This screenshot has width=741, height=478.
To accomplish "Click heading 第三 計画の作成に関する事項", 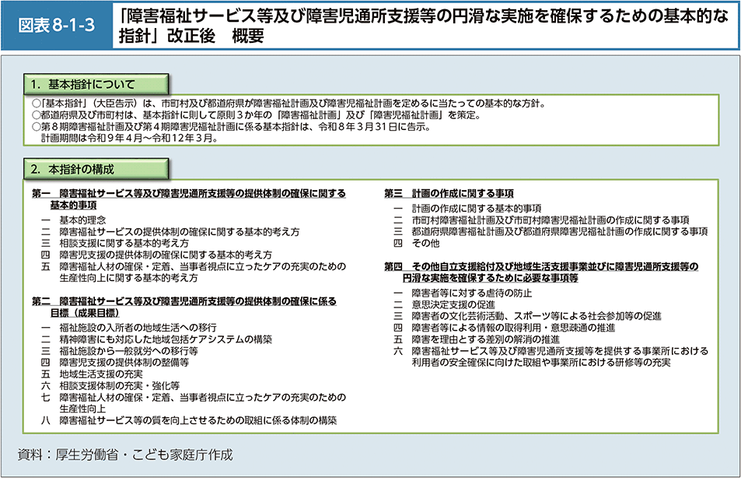I will coord(449,194).
